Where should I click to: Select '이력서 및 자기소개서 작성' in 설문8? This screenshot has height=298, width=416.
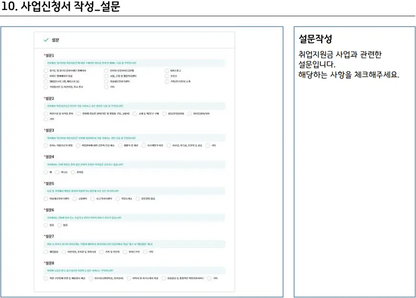point(129,278)
